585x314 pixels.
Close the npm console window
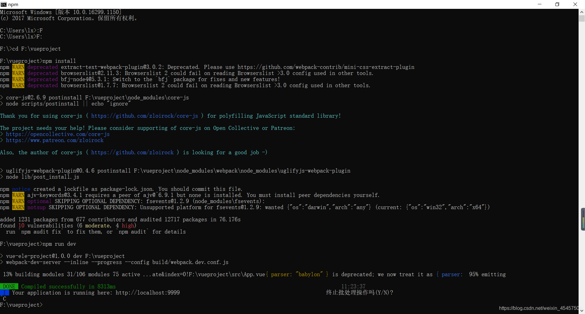click(575, 4)
